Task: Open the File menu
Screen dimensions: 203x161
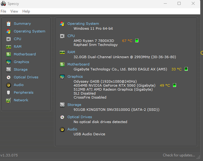Action: point(3,11)
